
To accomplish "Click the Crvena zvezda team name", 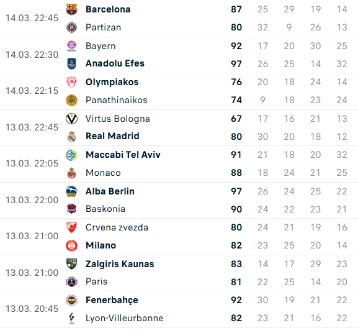I will (117, 227).
